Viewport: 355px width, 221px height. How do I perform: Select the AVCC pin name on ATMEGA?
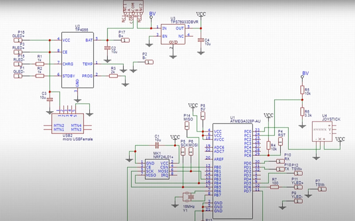(219, 139)
